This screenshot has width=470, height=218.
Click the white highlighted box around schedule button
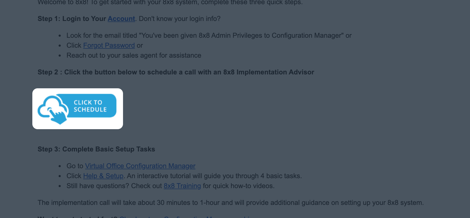click(x=78, y=109)
